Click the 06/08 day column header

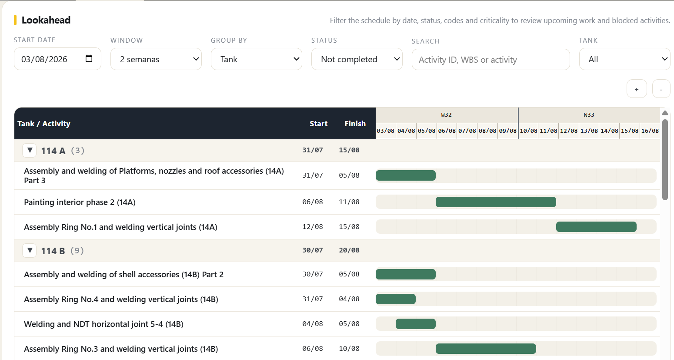point(447,131)
